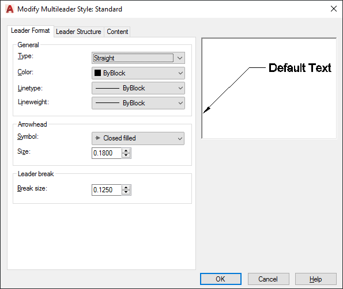Confirm changes with the OK button

[220, 279]
